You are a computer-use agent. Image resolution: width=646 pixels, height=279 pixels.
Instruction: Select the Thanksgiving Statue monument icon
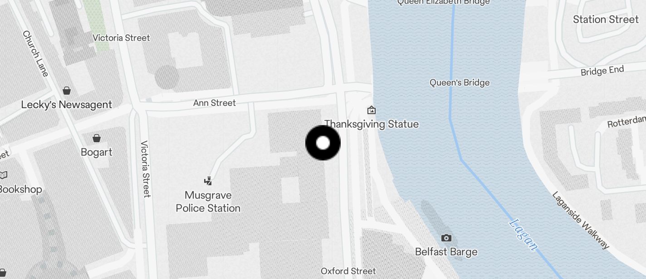372,110
